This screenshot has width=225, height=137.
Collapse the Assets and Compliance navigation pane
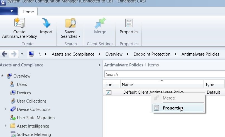click(99, 65)
